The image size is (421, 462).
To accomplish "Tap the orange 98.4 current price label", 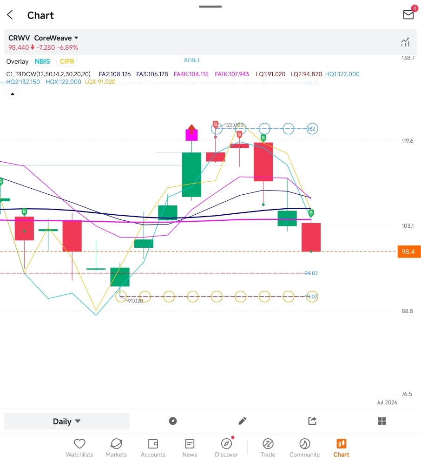I will pos(409,251).
